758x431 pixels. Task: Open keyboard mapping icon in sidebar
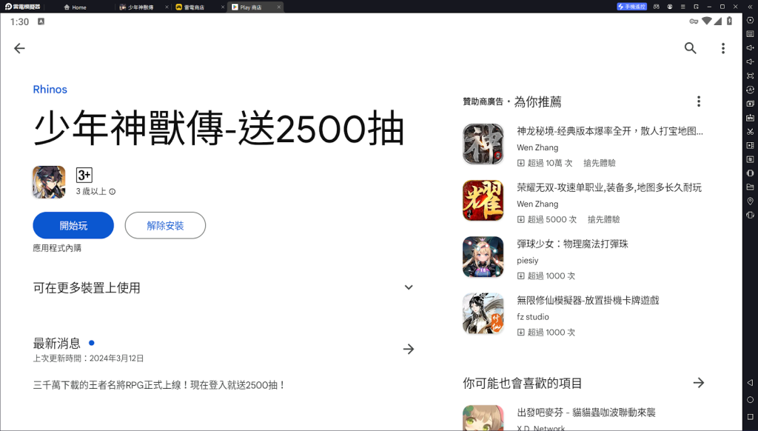coord(751,34)
